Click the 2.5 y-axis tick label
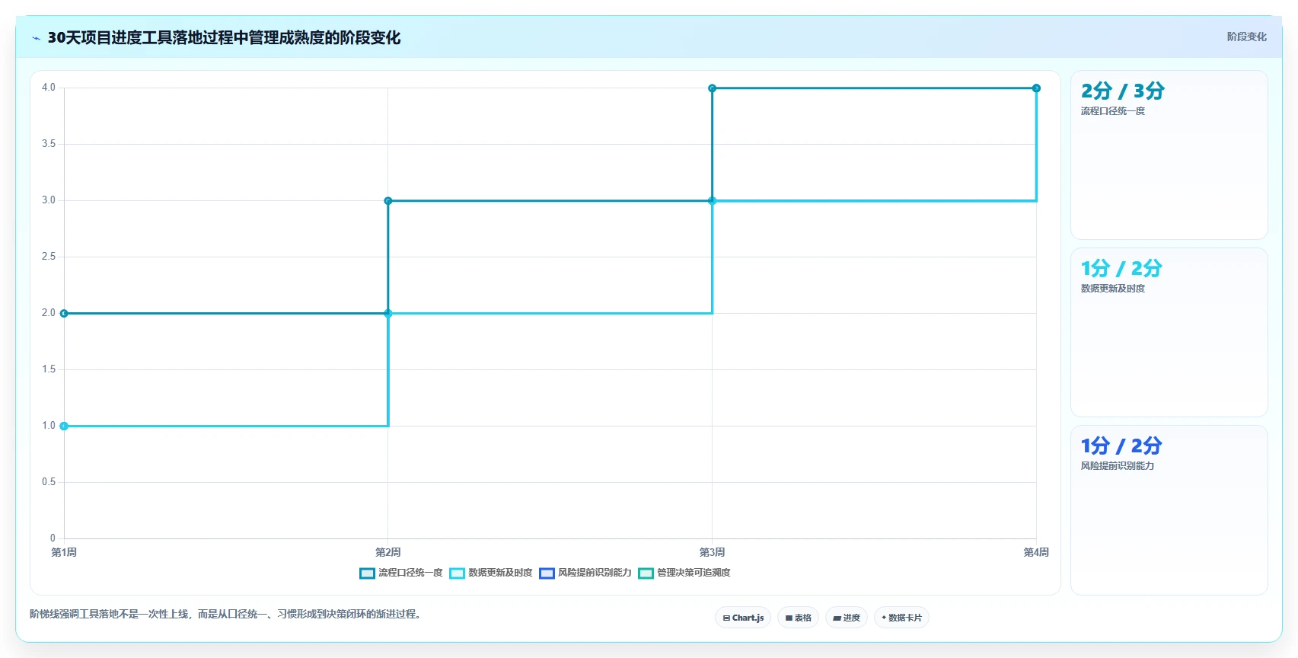1298x658 pixels. point(49,257)
